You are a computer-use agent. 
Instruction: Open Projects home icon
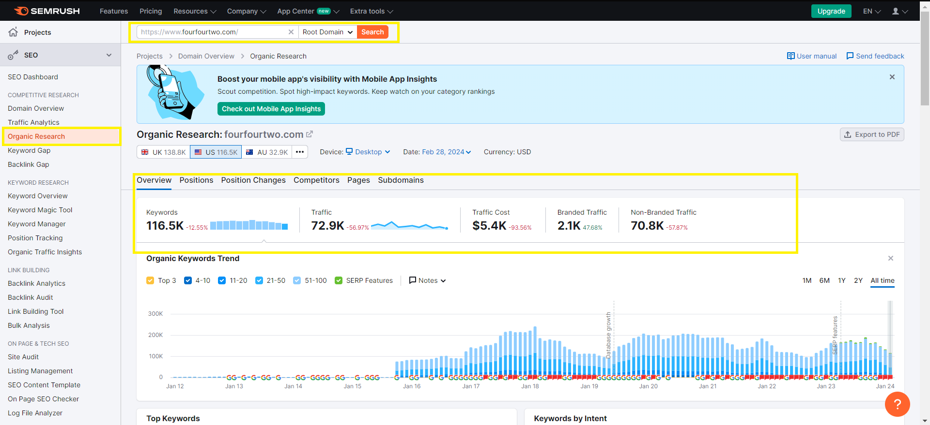tap(14, 32)
